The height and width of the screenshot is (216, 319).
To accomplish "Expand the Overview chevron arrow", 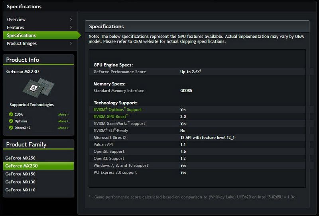I will coord(71,19).
